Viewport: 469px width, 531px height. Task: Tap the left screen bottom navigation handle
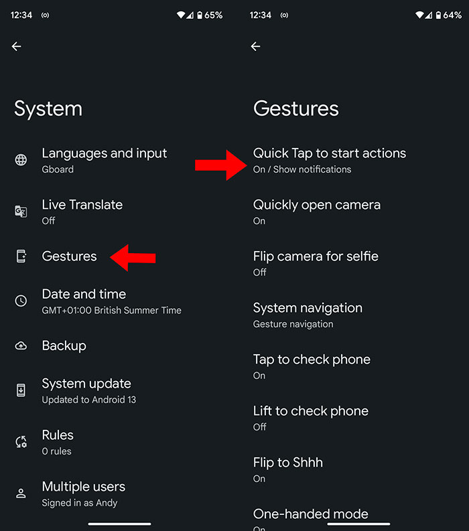tap(120, 524)
